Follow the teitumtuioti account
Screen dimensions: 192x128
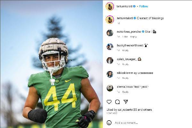pos(144,6)
